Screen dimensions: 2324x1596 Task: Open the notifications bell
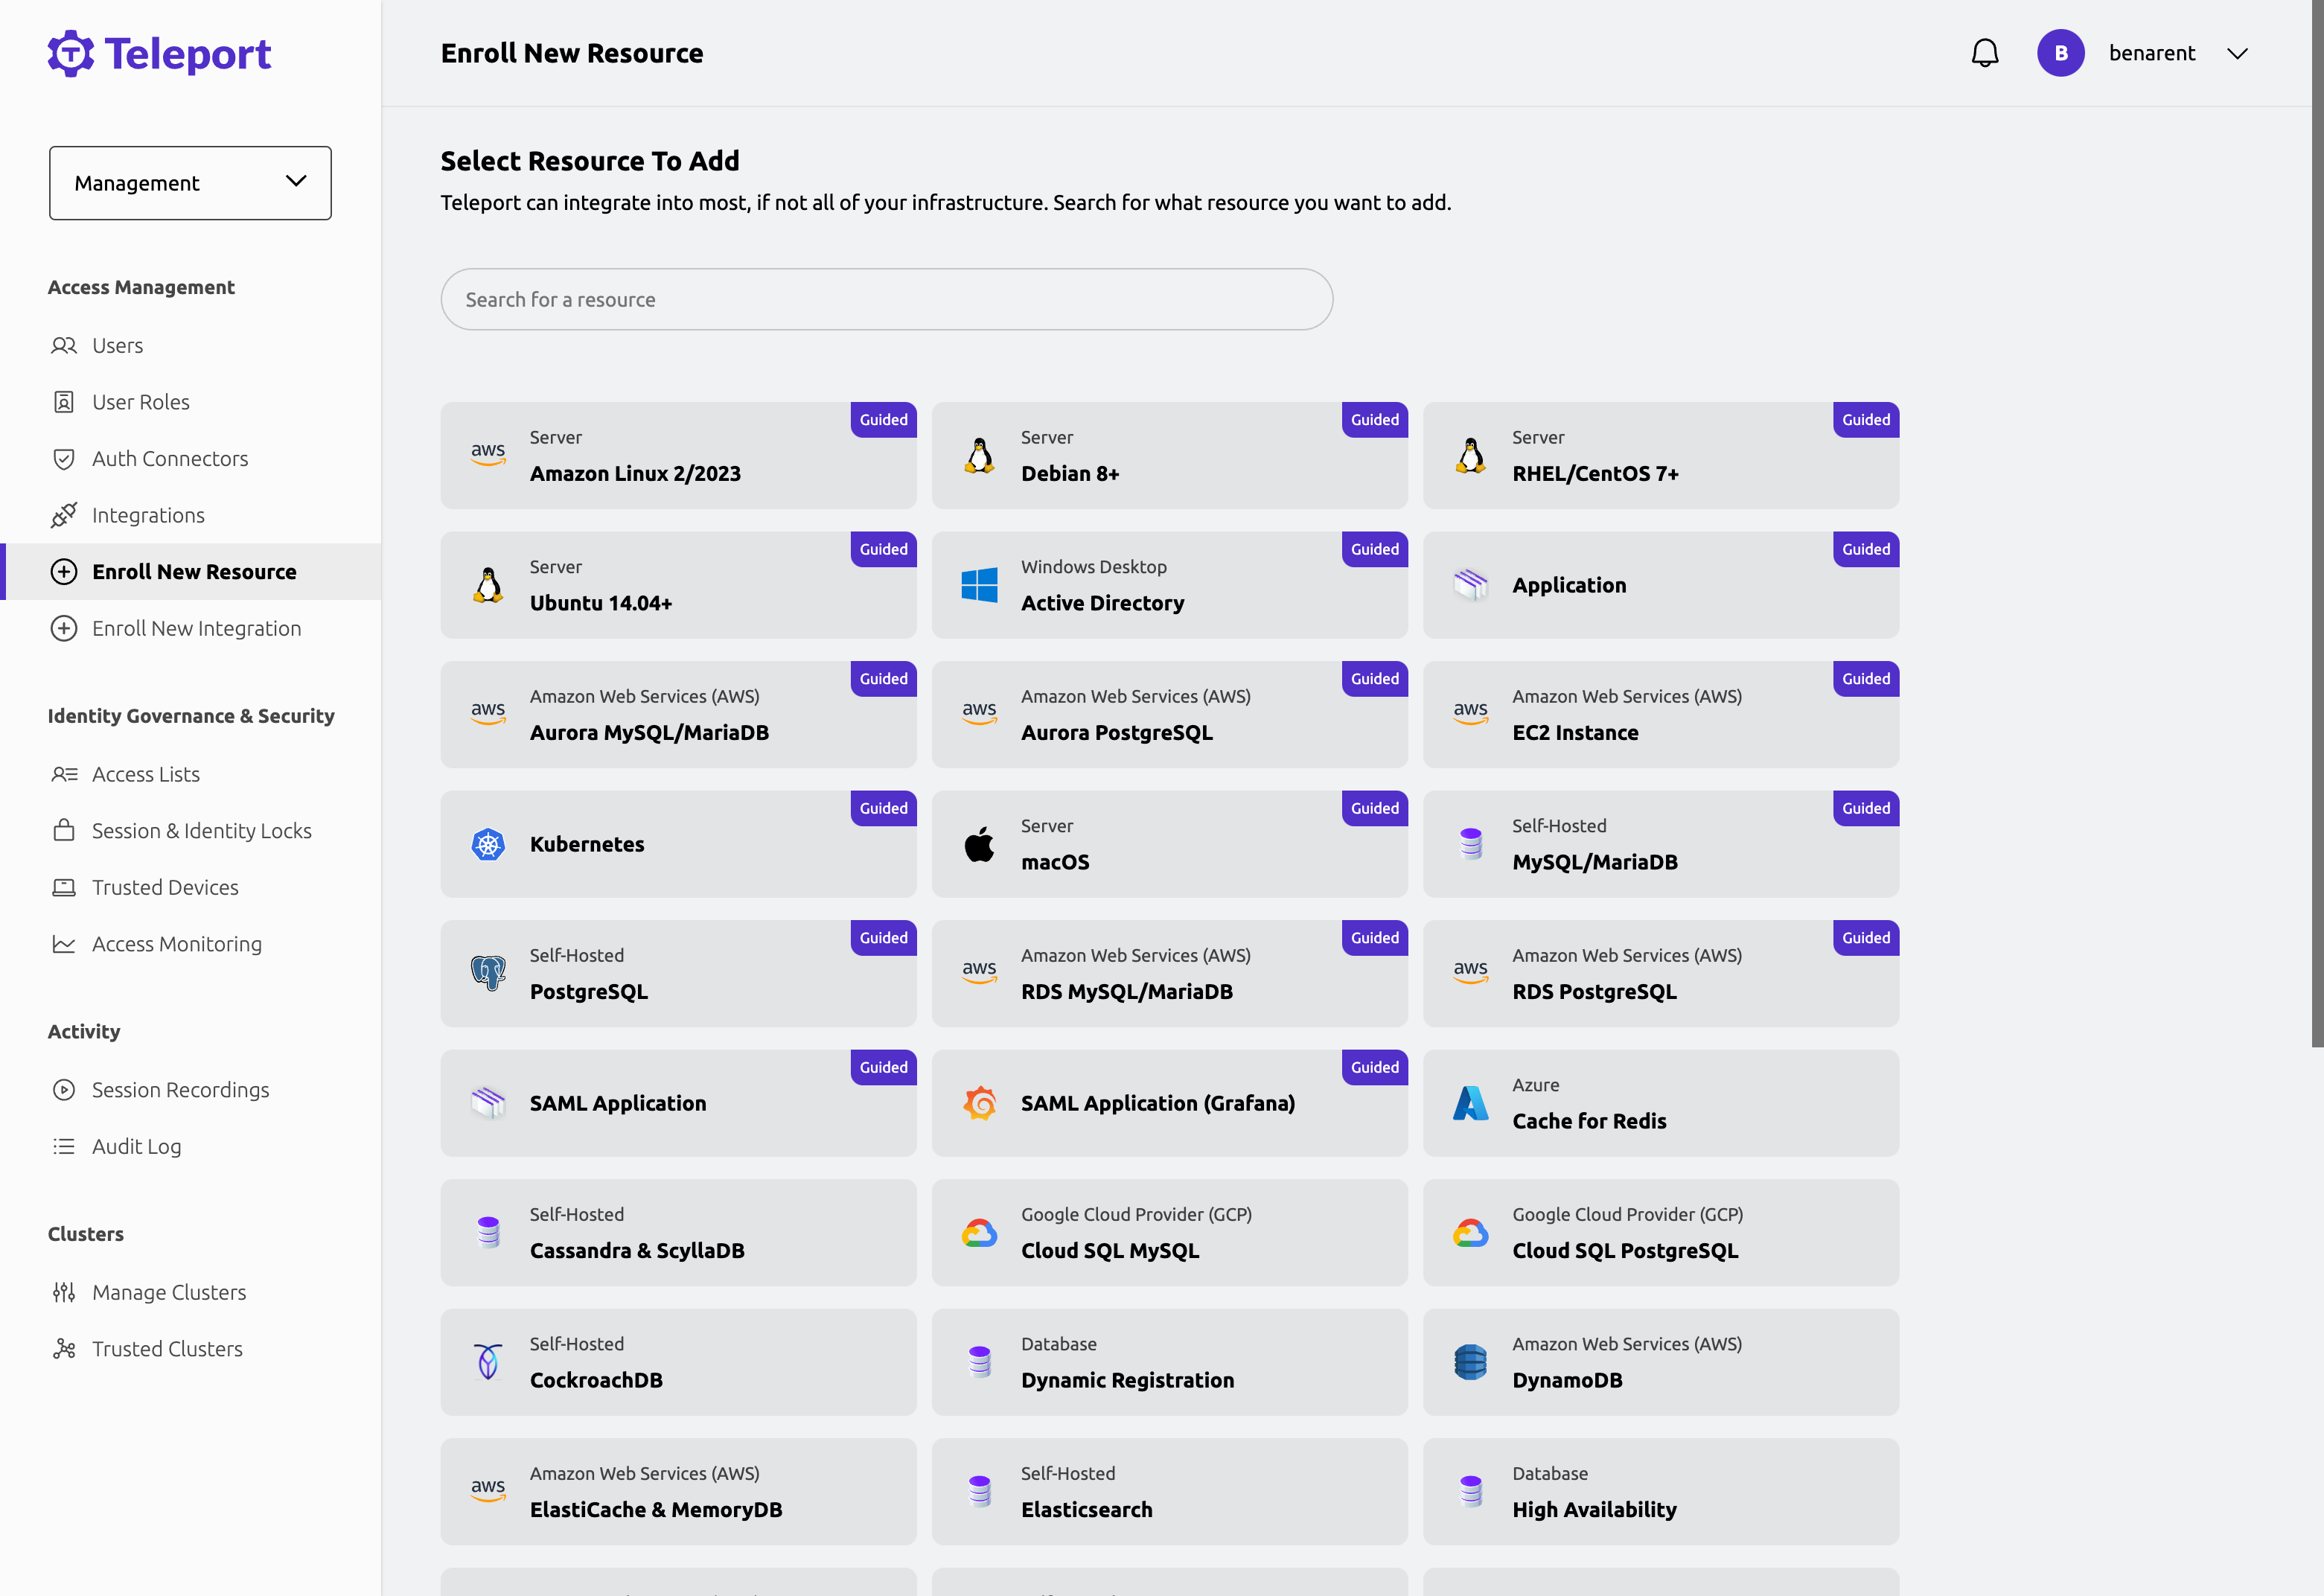coord(1984,53)
